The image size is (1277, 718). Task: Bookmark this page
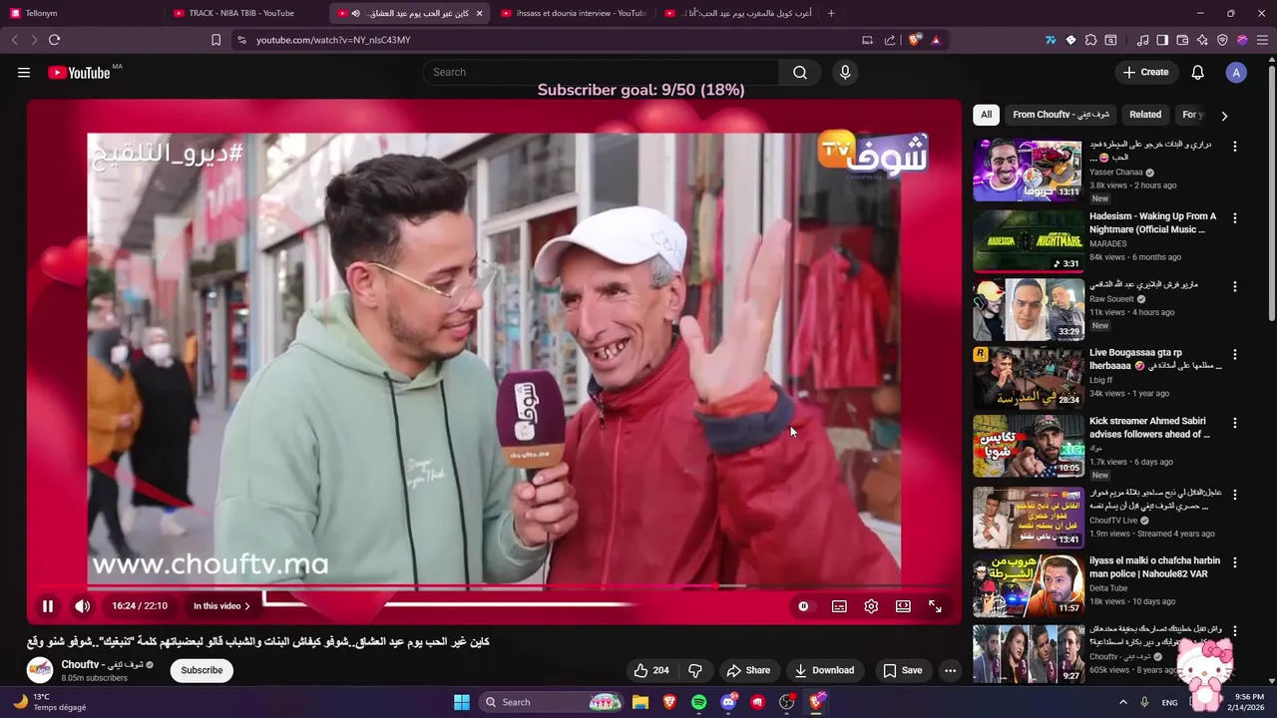[x=215, y=40]
